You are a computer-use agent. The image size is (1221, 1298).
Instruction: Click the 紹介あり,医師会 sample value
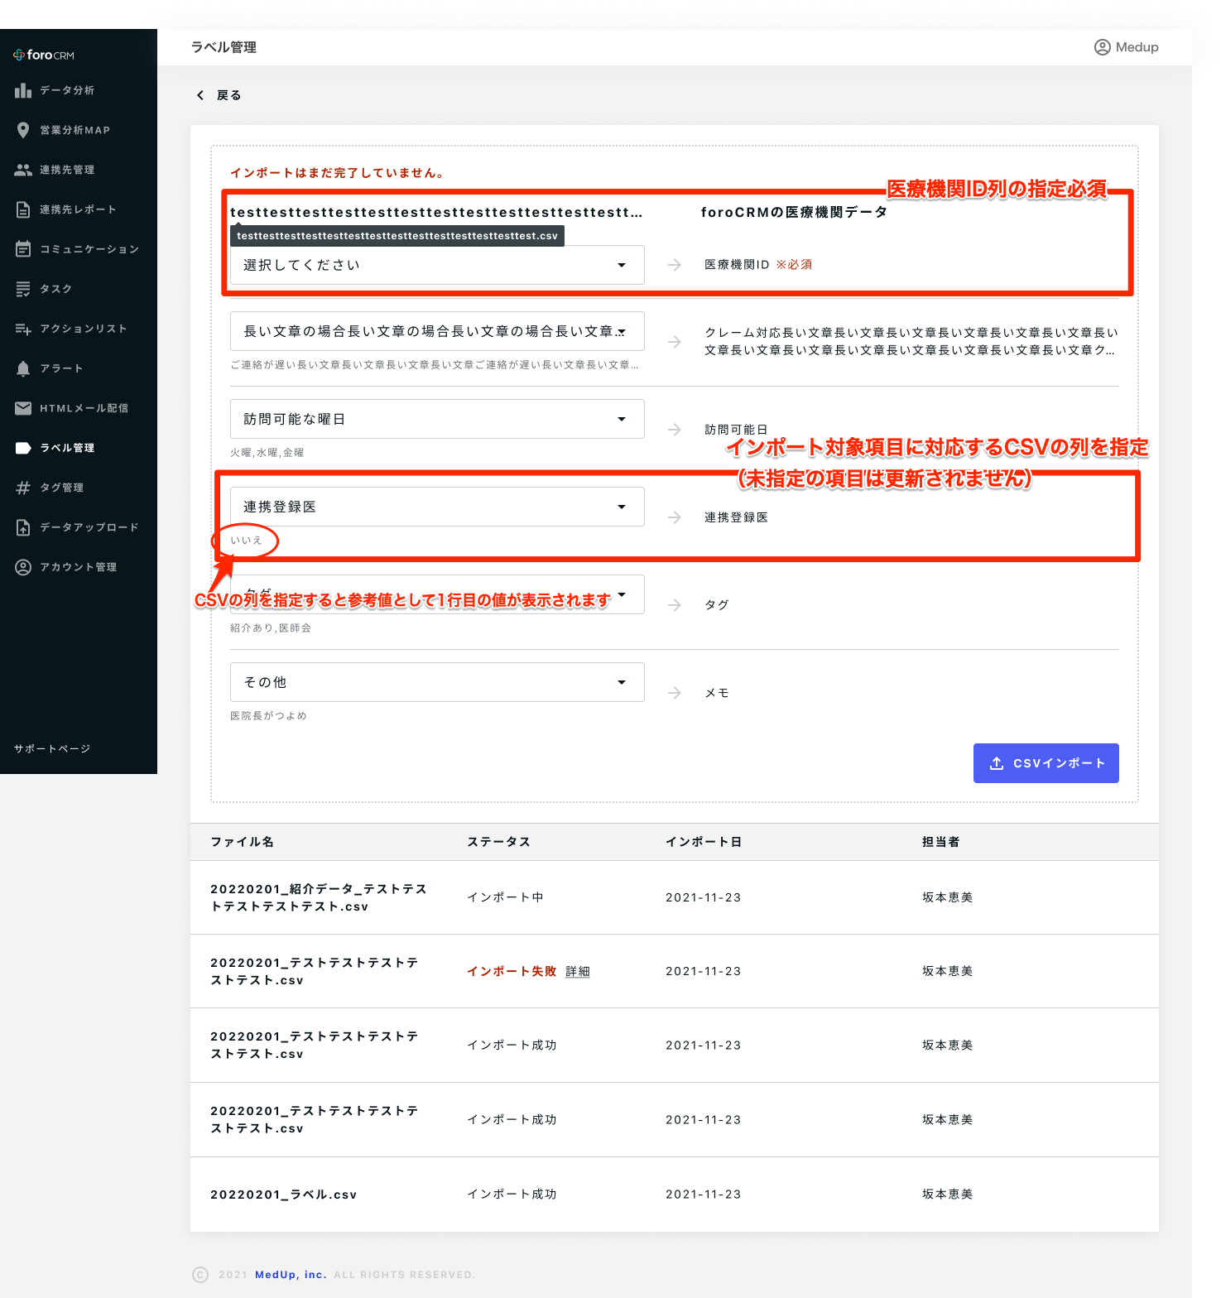pyautogui.click(x=271, y=628)
